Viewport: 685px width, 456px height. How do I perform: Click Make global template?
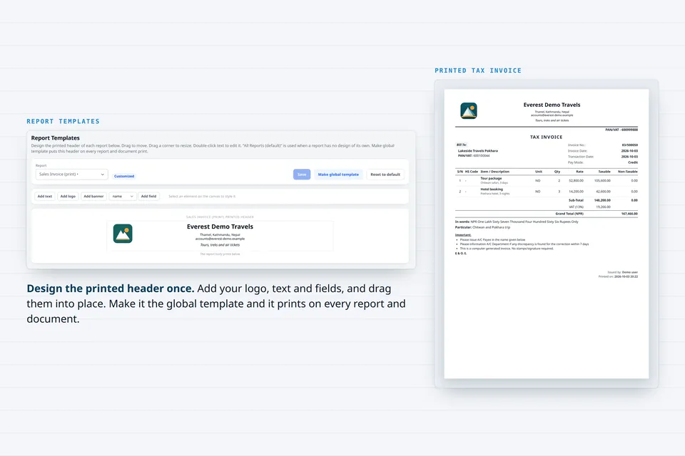pyautogui.click(x=338, y=174)
